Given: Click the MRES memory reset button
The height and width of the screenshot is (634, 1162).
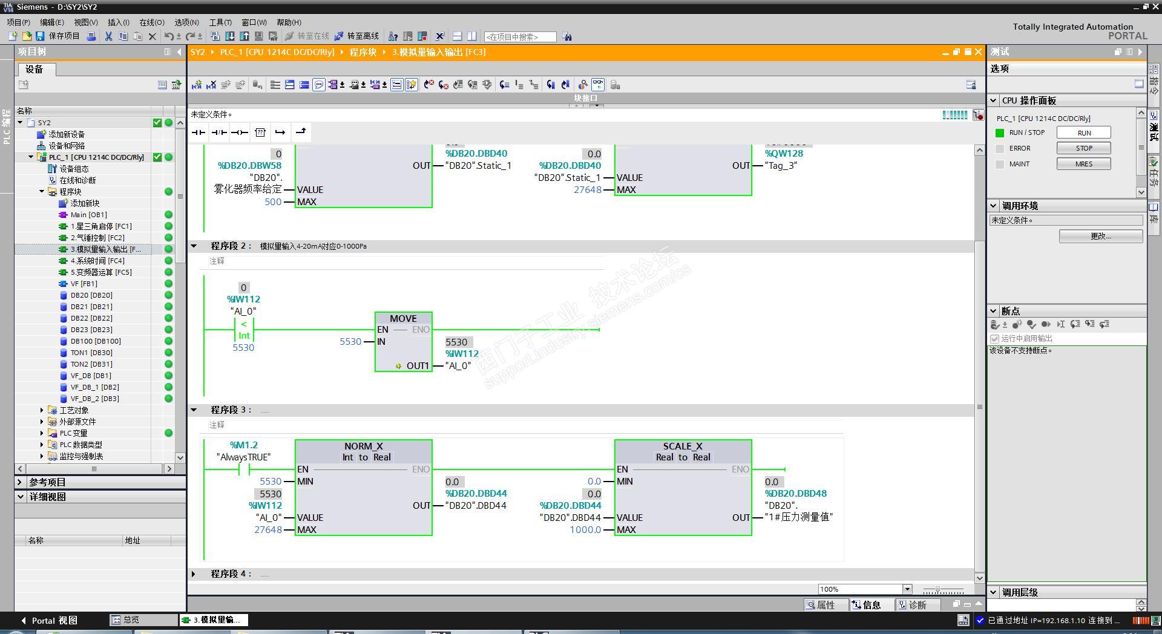Looking at the screenshot, I should (x=1083, y=164).
